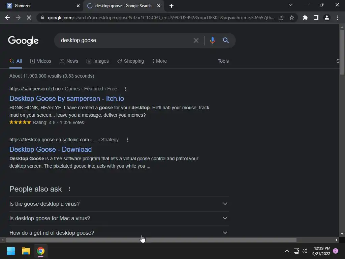Click the Chrome taskbar icon
This screenshot has width=345, height=259.
pos(41,251)
